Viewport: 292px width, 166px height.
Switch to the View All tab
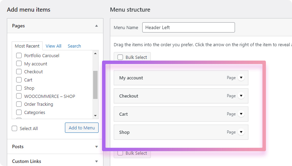[54, 46]
